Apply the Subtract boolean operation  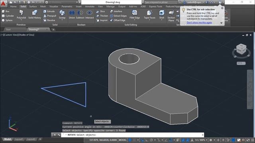coord(80,14)
